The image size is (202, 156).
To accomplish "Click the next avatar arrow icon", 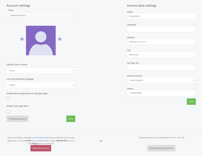I will pyautogui.click(x=60, y=39).
